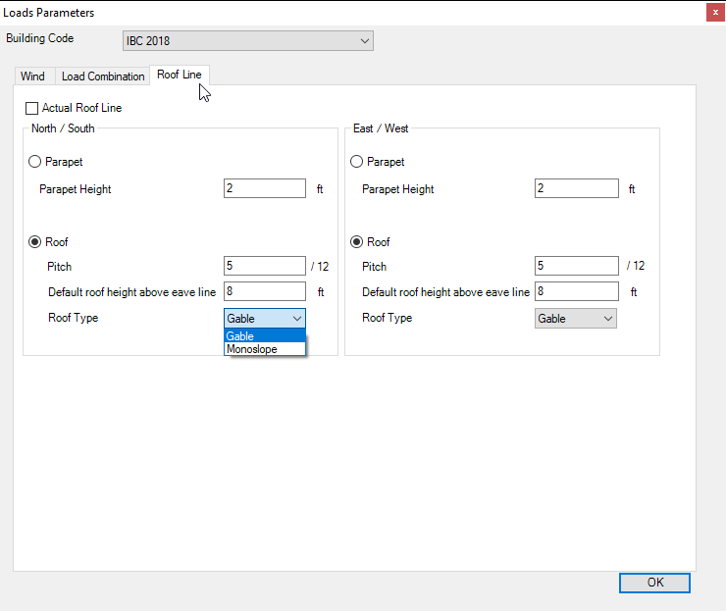Open the Load Combination tab
The image size is (726, 611).
point(103,76)
